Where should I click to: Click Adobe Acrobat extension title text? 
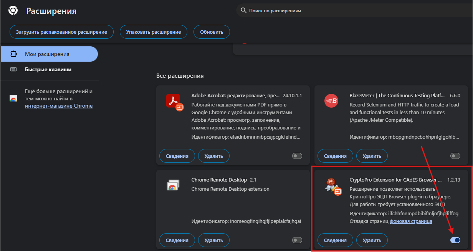click(x=235, y=95)
